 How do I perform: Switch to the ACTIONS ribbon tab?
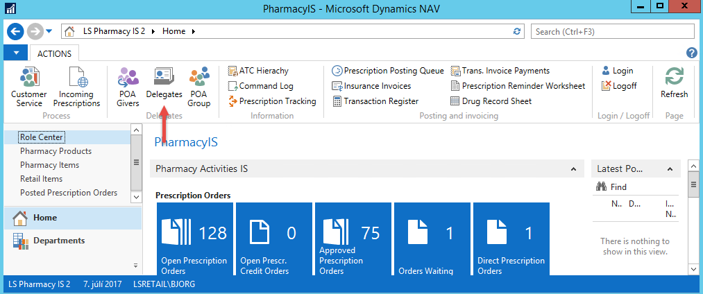(55, 53)
